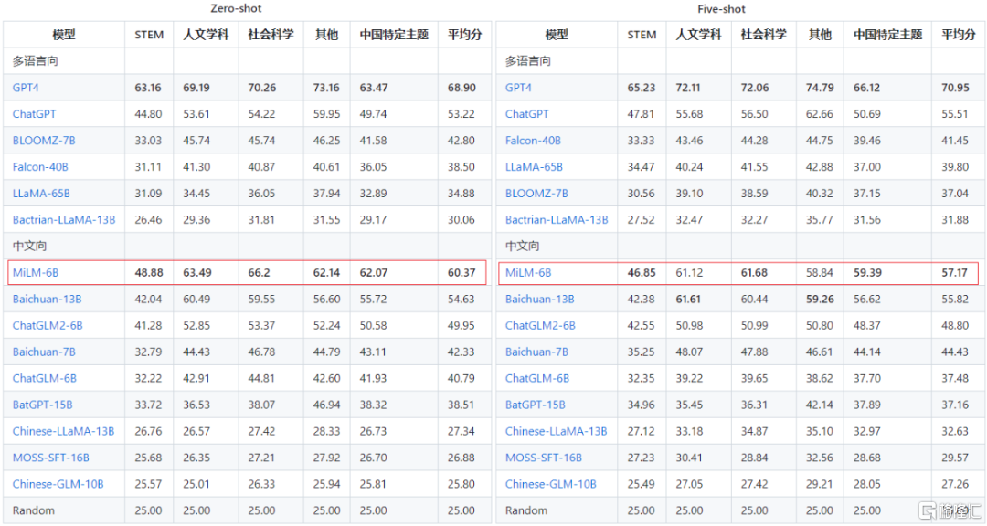Click Bactrian-LLaMA-13B average score 30.06
The image size is (987, 526).
point(462,219)
